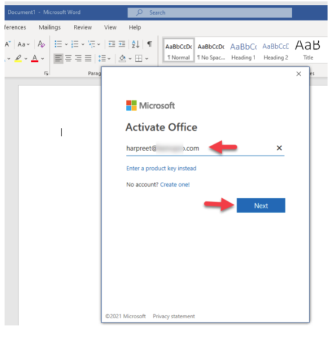Click '©2021 Microsoft' footer text
Viewport: 335px width, 348px height.
(x=125, y=316)
